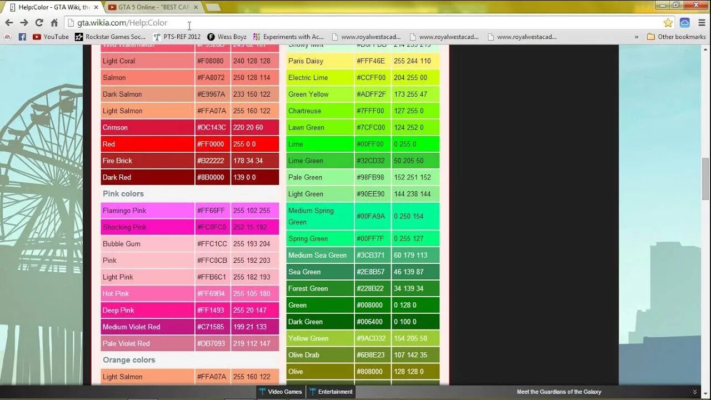
Task: Go back using the browser back arrow
Action: [9, 23]
